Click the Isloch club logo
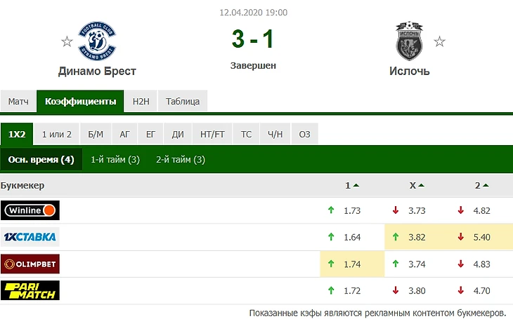Image resolution: width=513 pixels, height=319 pixels. [x=410, y=42]
